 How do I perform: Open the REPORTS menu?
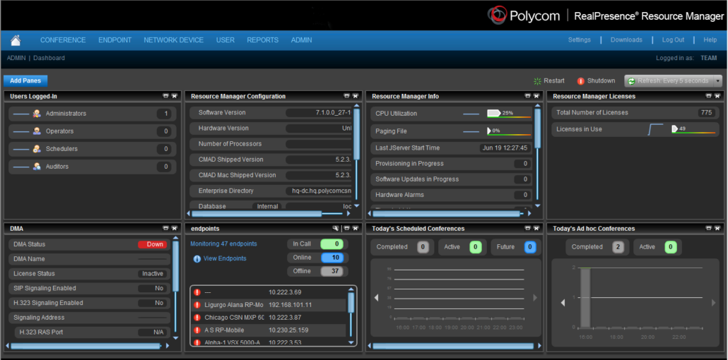click(x=263, y=40)
